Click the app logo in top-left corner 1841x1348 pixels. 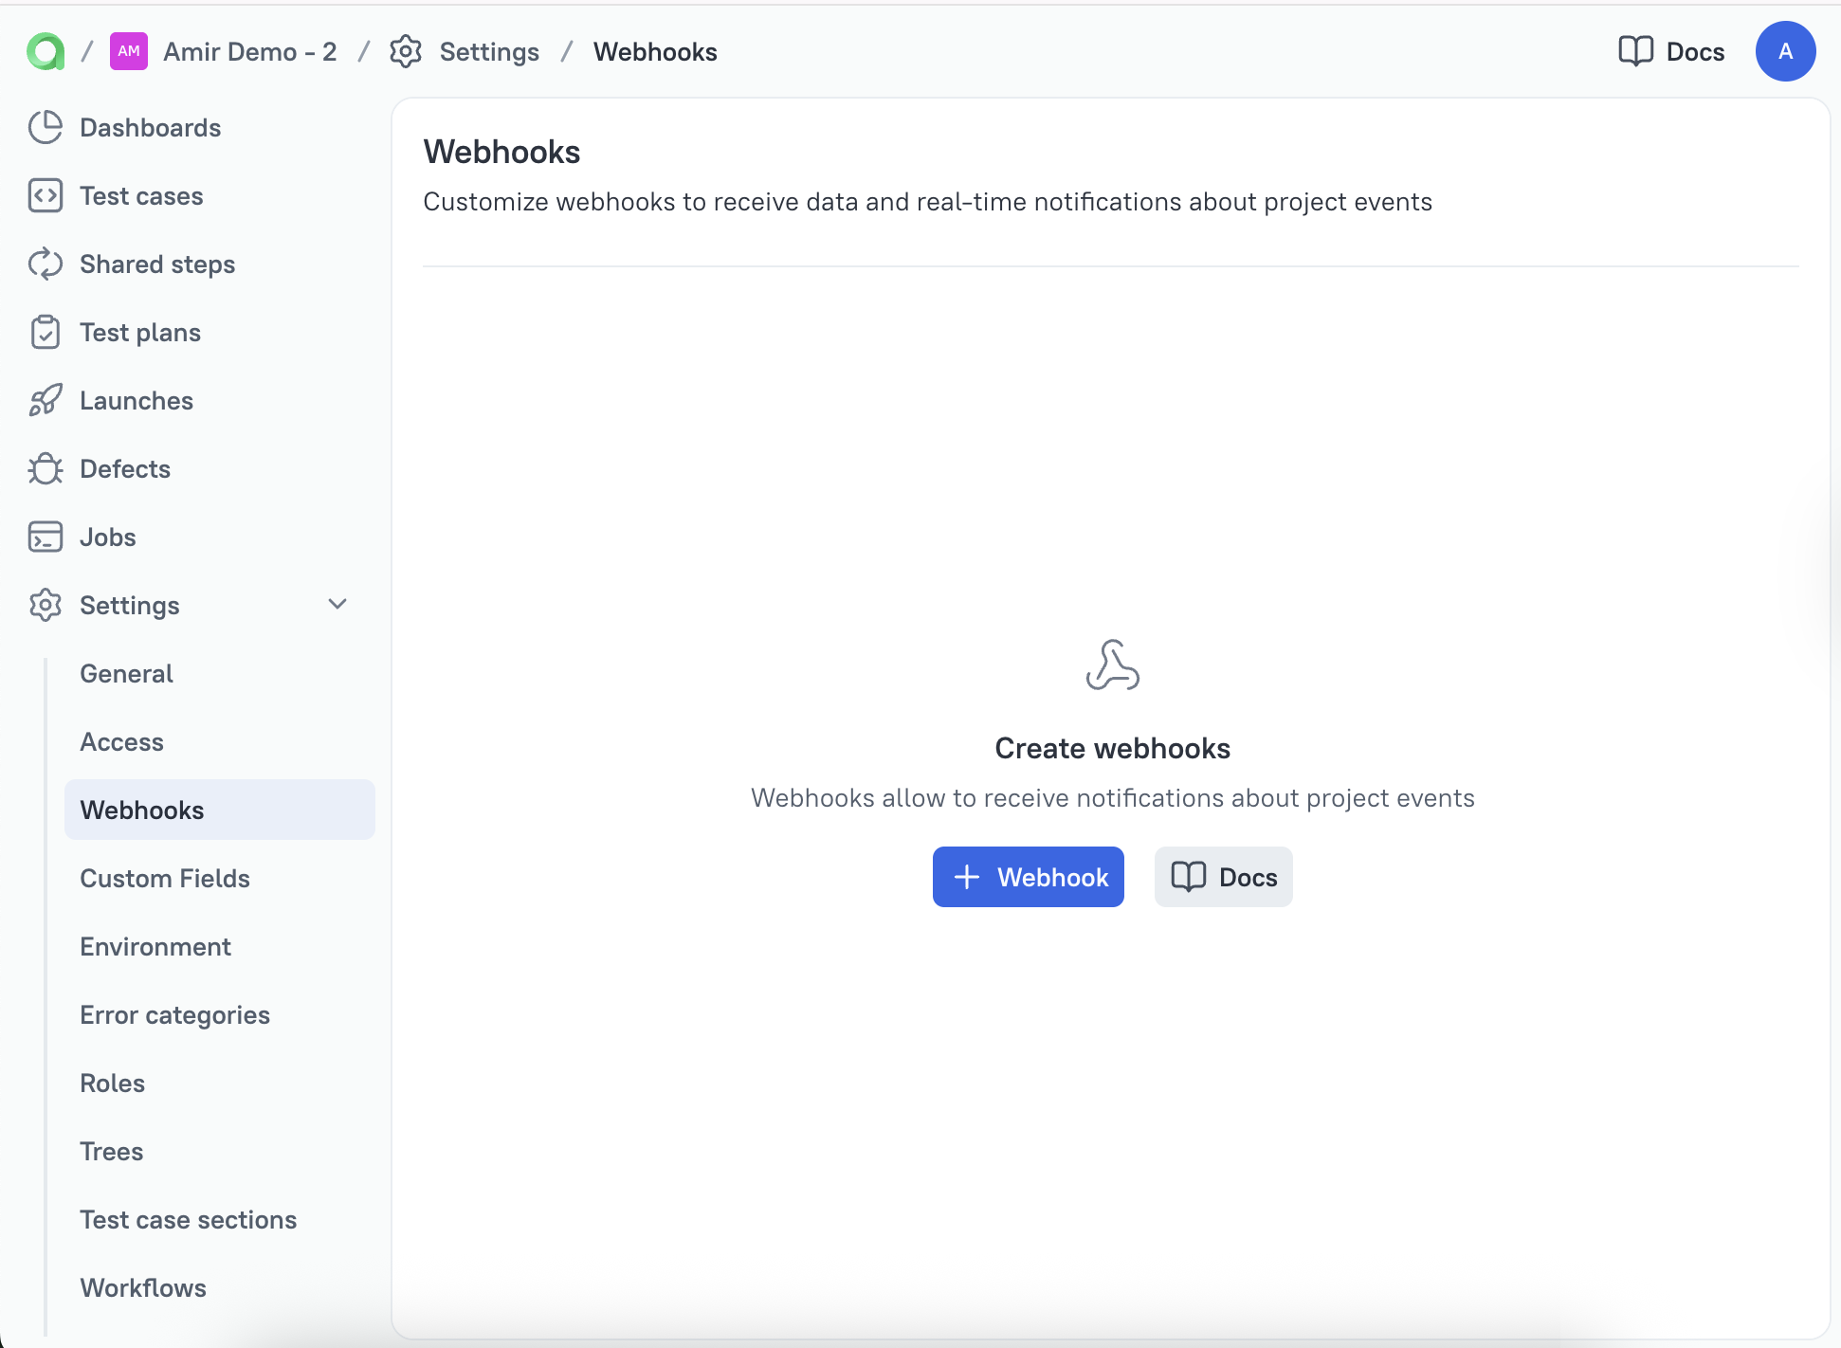click(x=44, y=51)
